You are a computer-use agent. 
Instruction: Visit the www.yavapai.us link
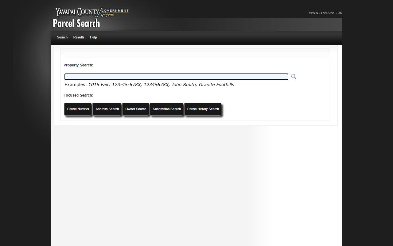click(325, 13)
